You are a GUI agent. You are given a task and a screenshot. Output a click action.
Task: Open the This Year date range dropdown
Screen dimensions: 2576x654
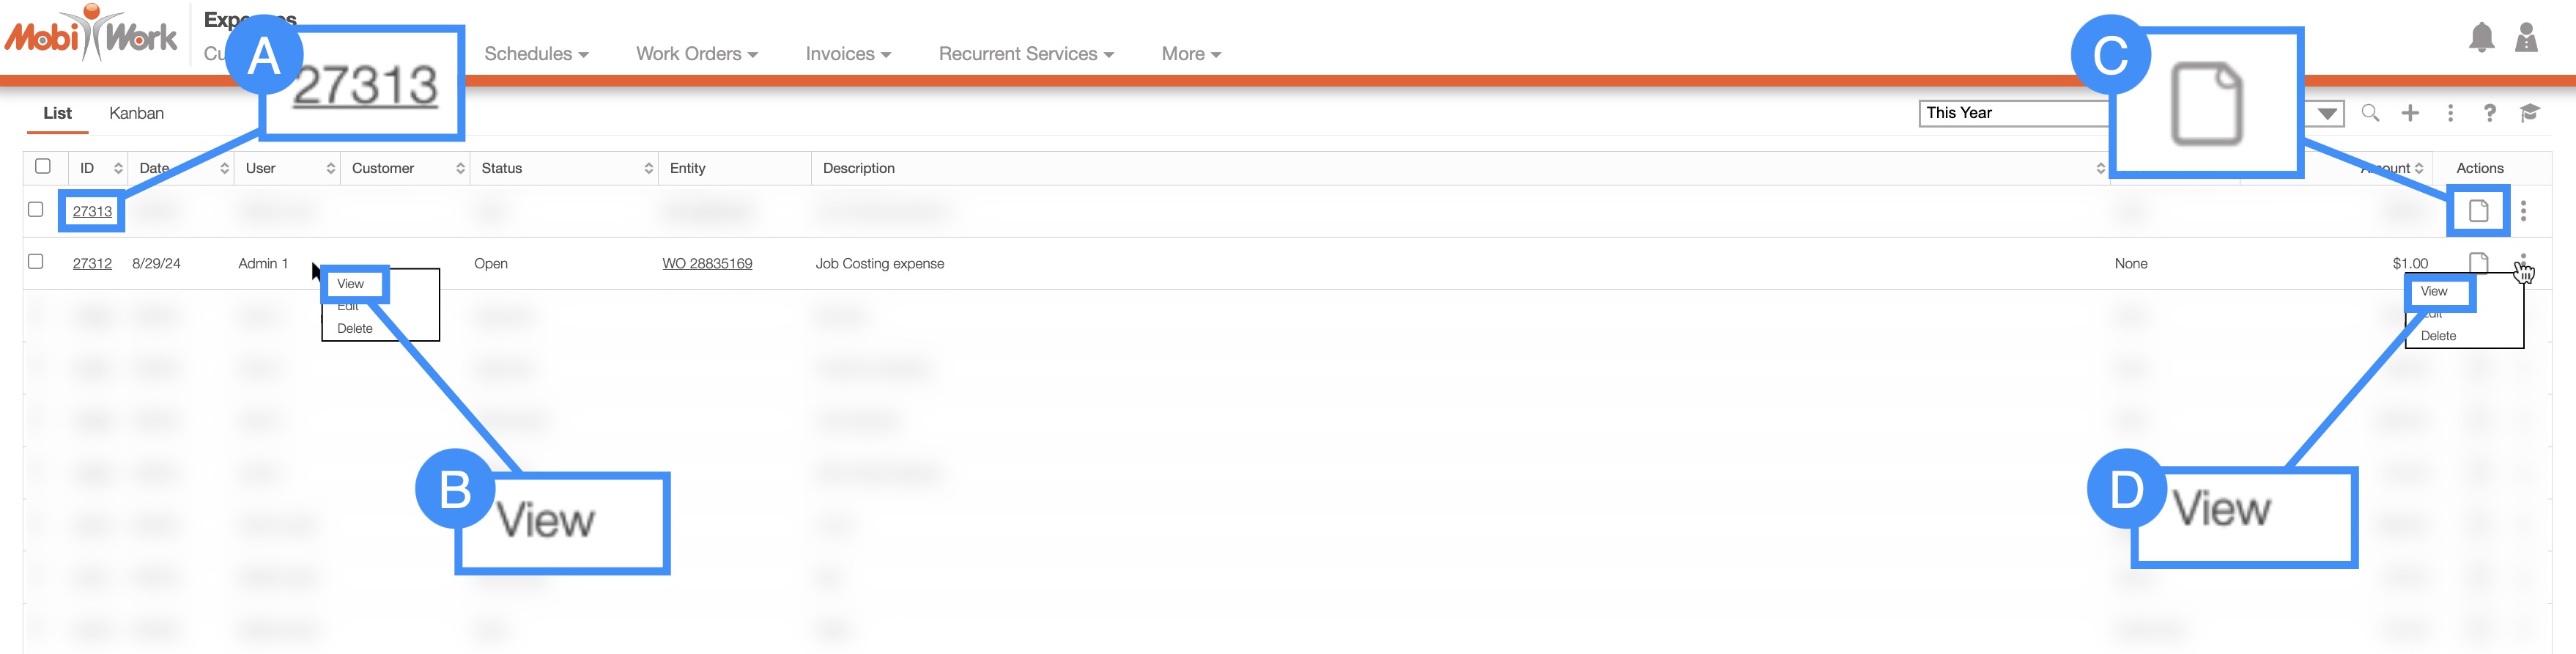[x=2327, y=113]
